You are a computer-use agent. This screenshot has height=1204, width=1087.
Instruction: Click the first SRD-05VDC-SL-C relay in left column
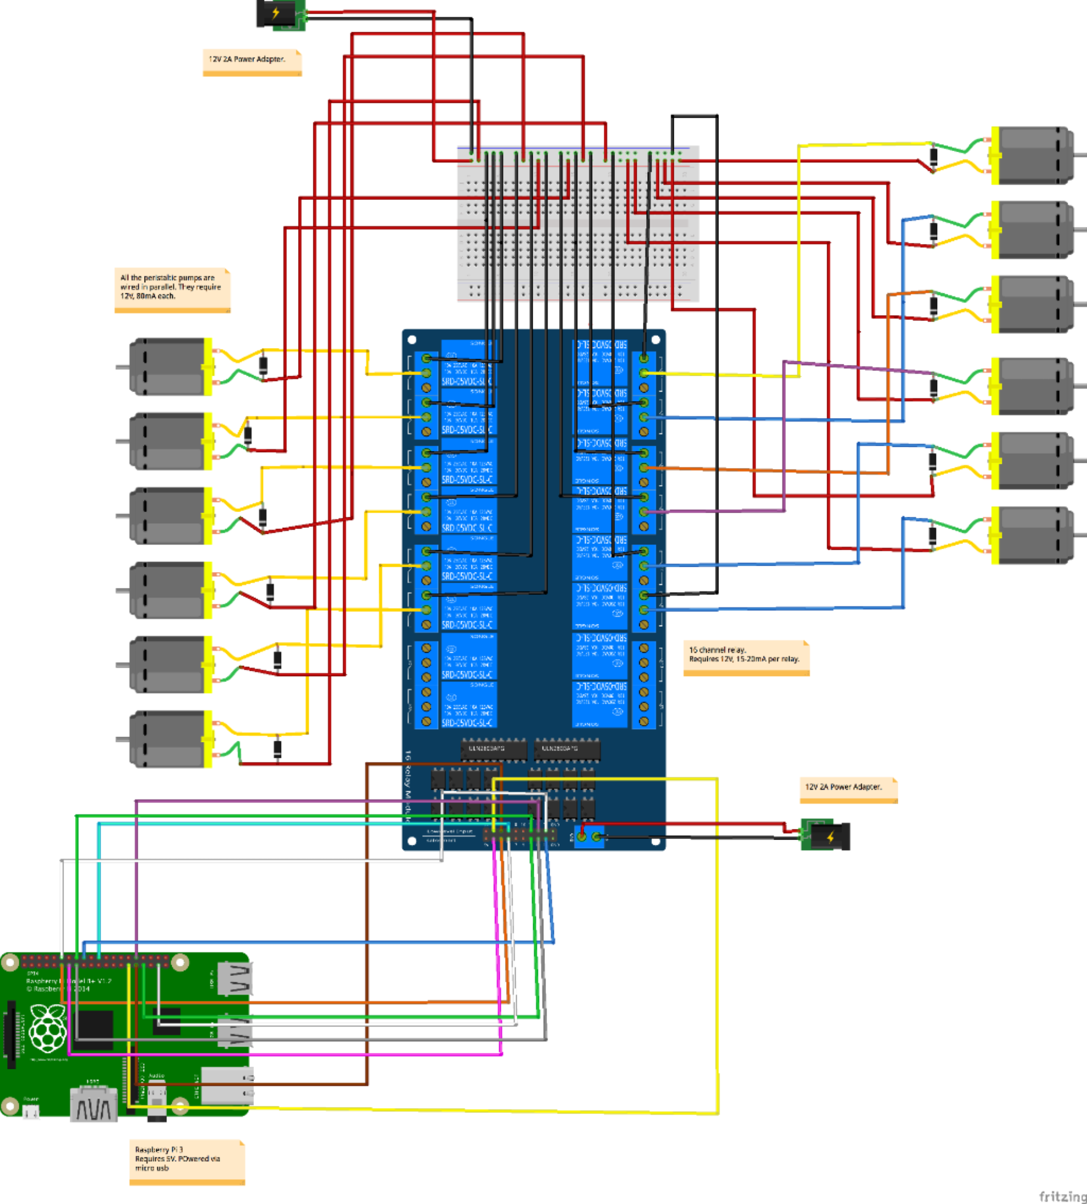[468, 364]
